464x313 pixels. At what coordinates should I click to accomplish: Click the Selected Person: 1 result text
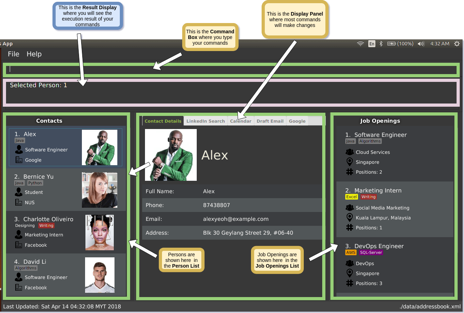(x=38, y=85)
